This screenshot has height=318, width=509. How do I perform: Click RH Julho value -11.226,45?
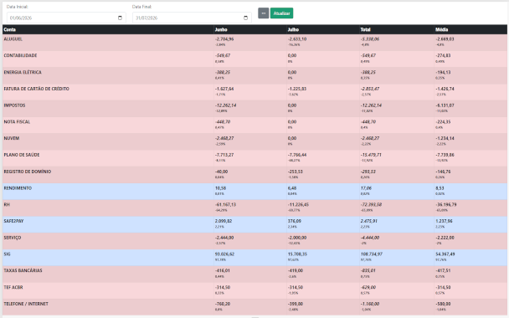pyautogui.click(x=298, y=204)
